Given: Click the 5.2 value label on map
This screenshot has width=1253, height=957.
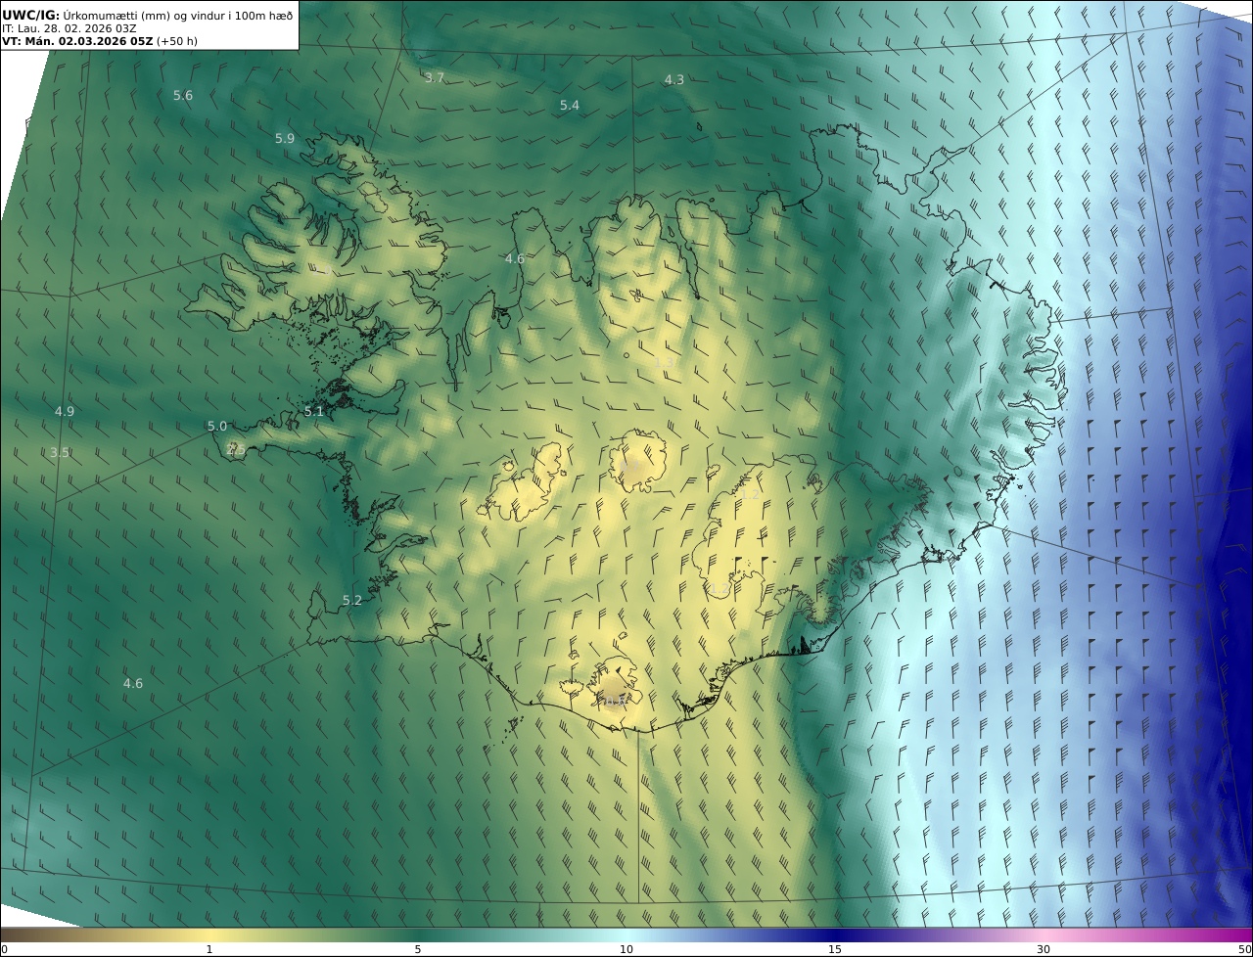Looking at the screenshot, I should [352, 600].
